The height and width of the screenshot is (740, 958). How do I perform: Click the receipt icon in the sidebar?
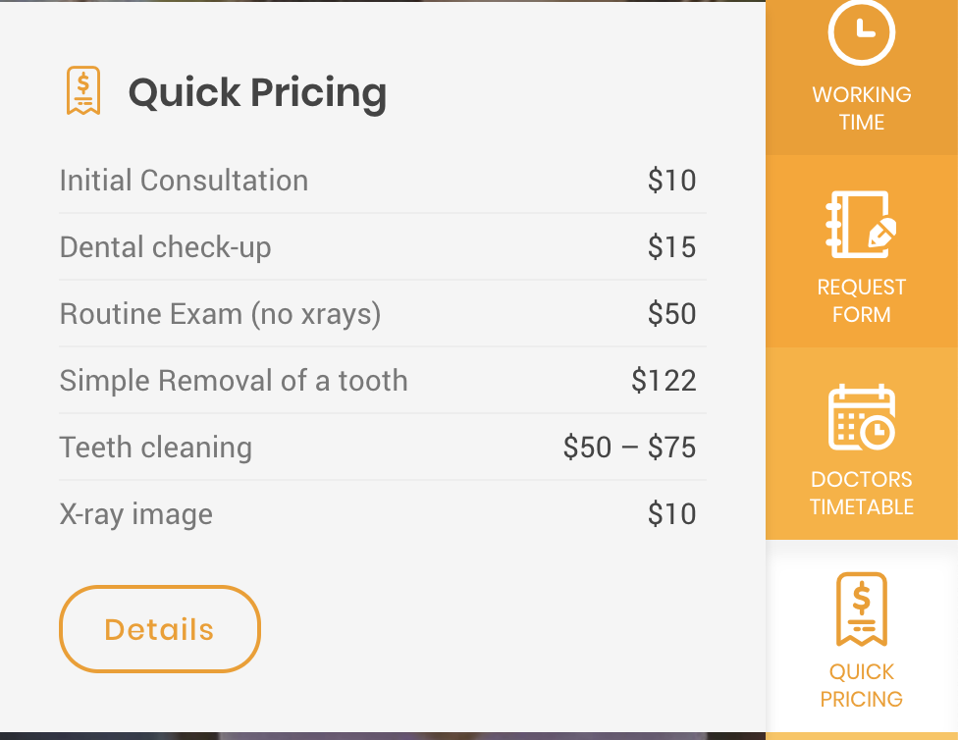click(x=861, y=609)
